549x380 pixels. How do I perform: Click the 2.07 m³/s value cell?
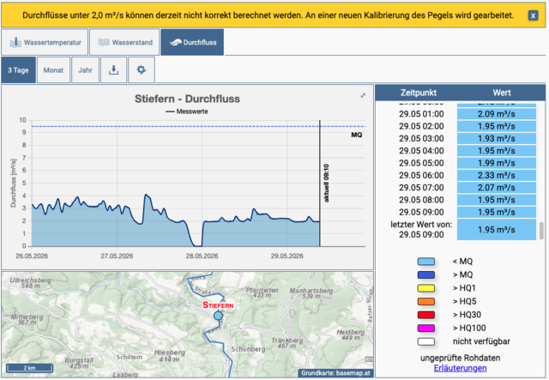point(497,188)
